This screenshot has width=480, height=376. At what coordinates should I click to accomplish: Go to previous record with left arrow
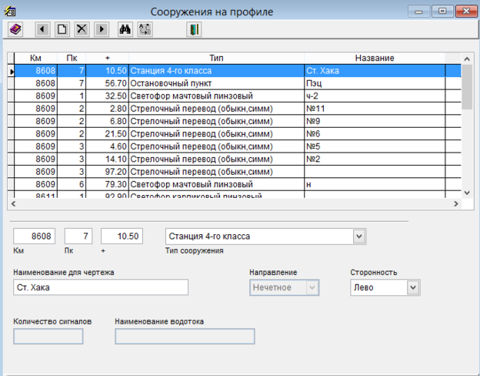[x=42, y=29]
